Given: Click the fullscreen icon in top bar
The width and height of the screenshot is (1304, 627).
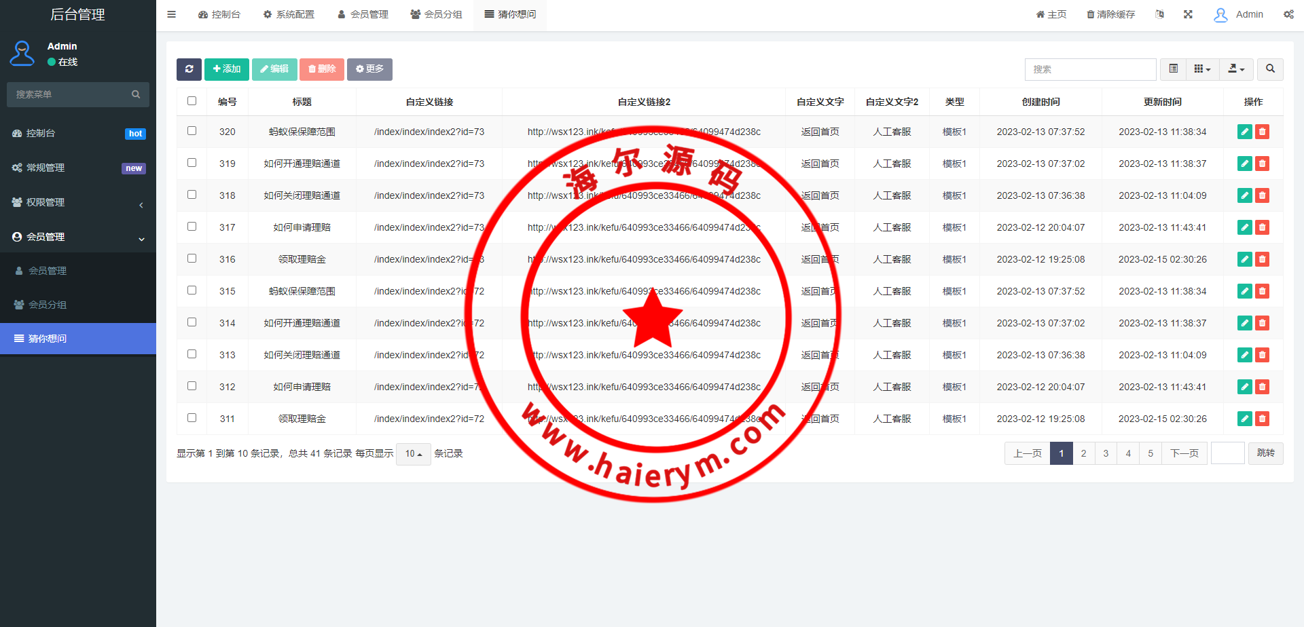Looking at the screenshot, I should pyautogui.click(x=1188, y=14).
